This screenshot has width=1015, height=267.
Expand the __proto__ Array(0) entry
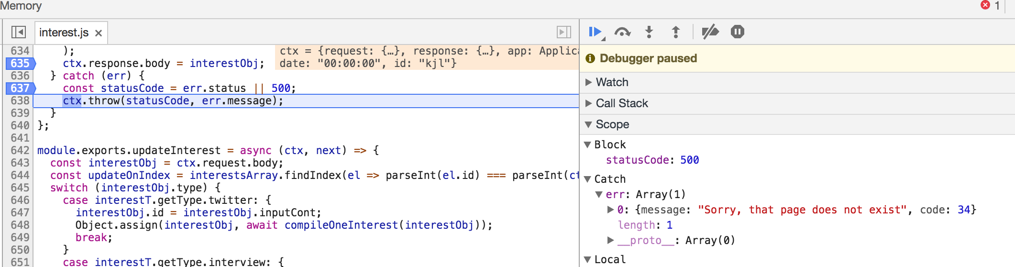(610, 240)
